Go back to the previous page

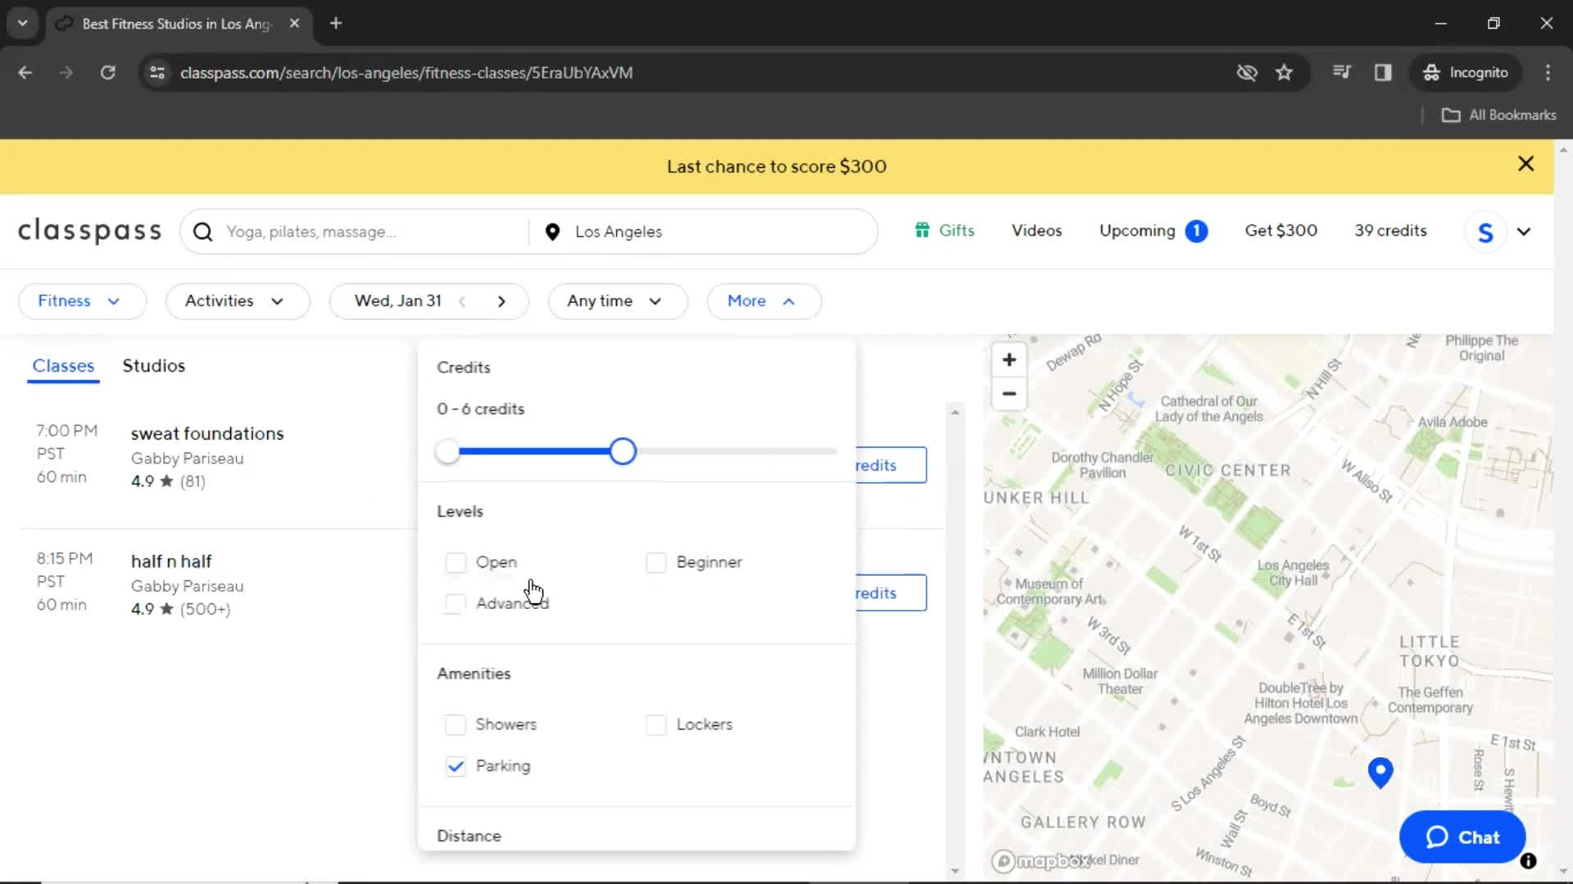point(25,73)
